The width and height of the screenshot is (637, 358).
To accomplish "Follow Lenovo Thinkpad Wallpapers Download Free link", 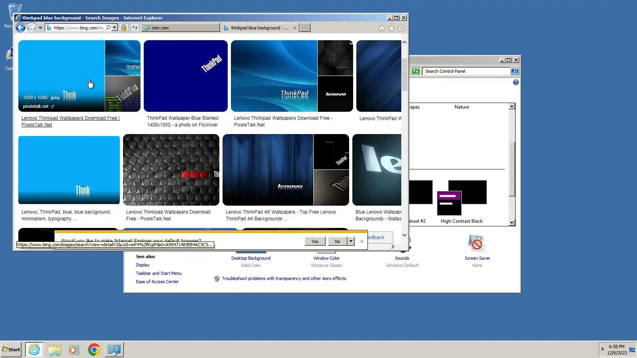I will (x=70, y=121).
